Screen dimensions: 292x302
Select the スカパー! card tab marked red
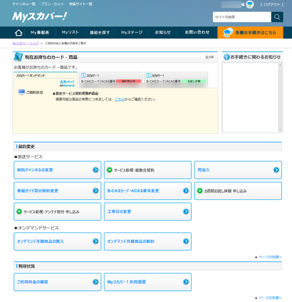(x=111, y=80)
